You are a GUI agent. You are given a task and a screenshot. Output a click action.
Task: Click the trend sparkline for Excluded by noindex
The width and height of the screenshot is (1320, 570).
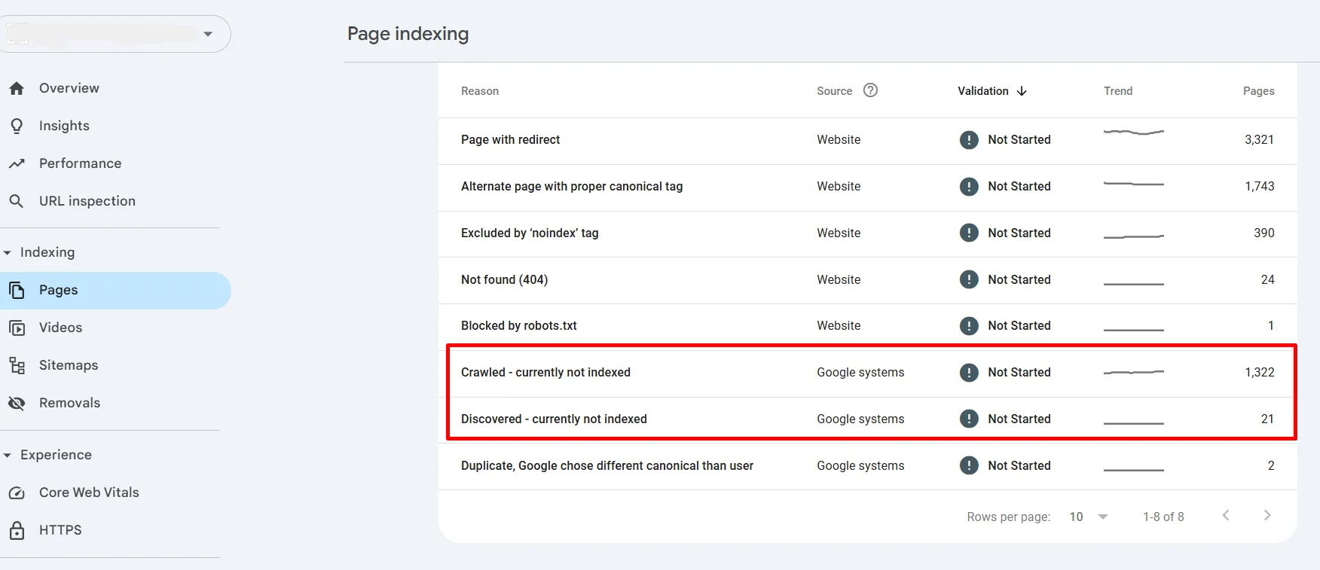1134,236
